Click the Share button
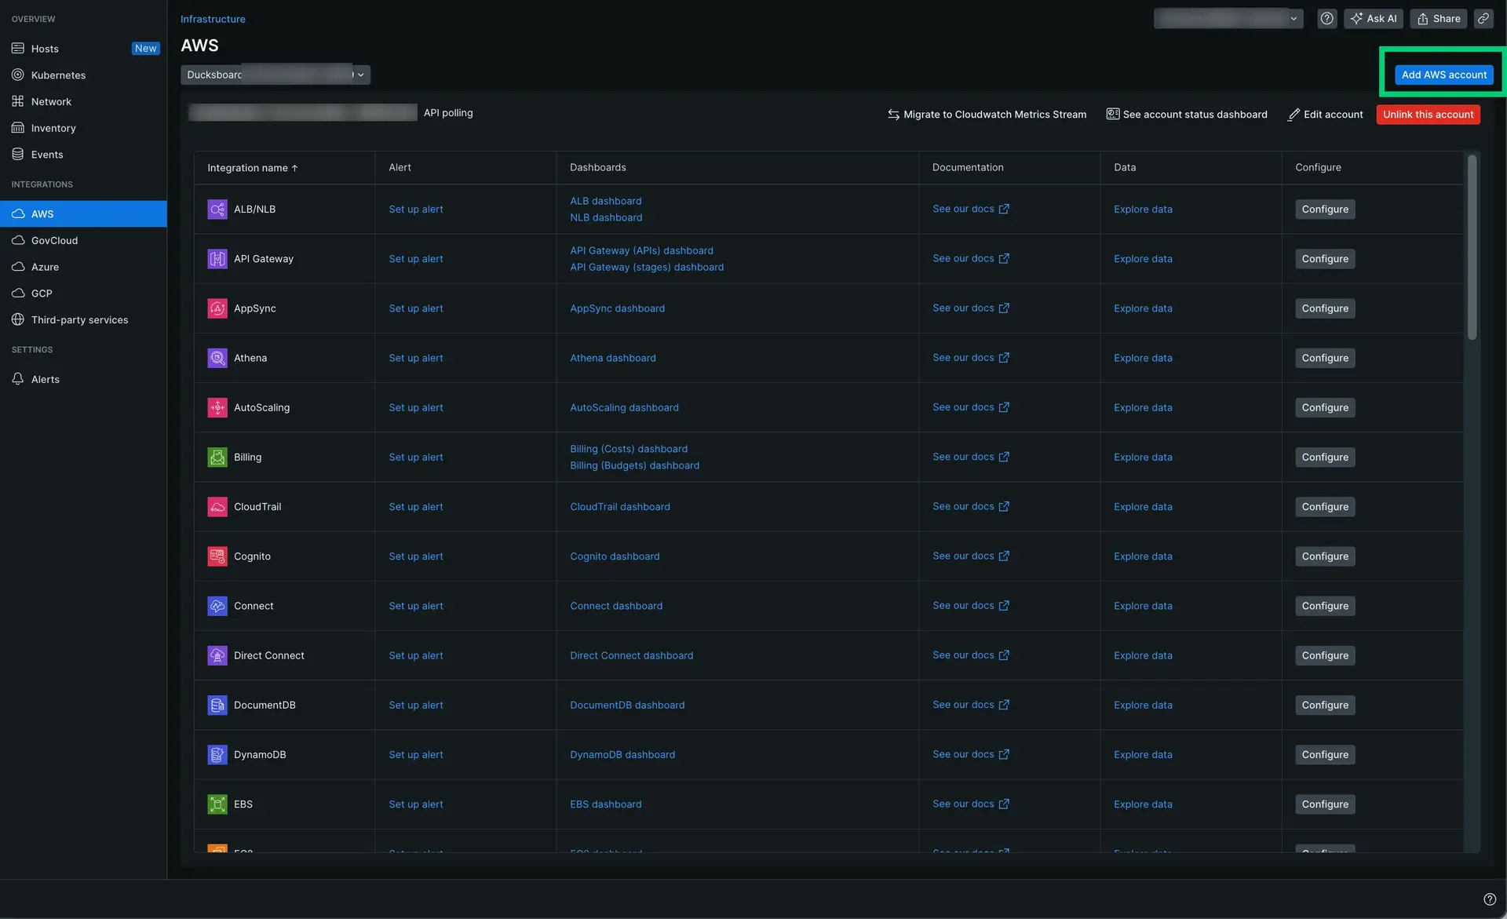 (x=1439, y=19)
